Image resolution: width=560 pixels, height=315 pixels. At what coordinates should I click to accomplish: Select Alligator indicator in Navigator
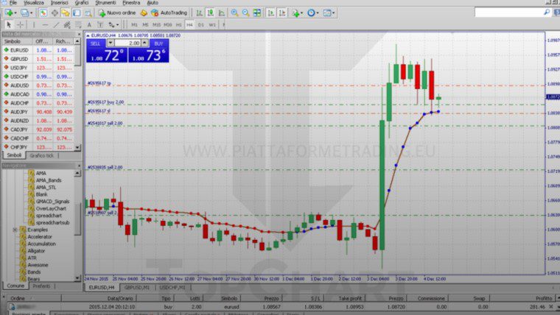click(36, 251)
